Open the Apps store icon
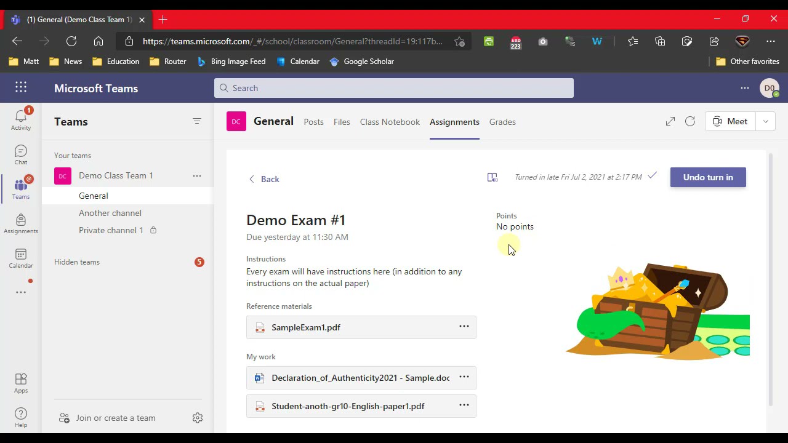Viewport: 788px width, 443px height. [21, 383]
